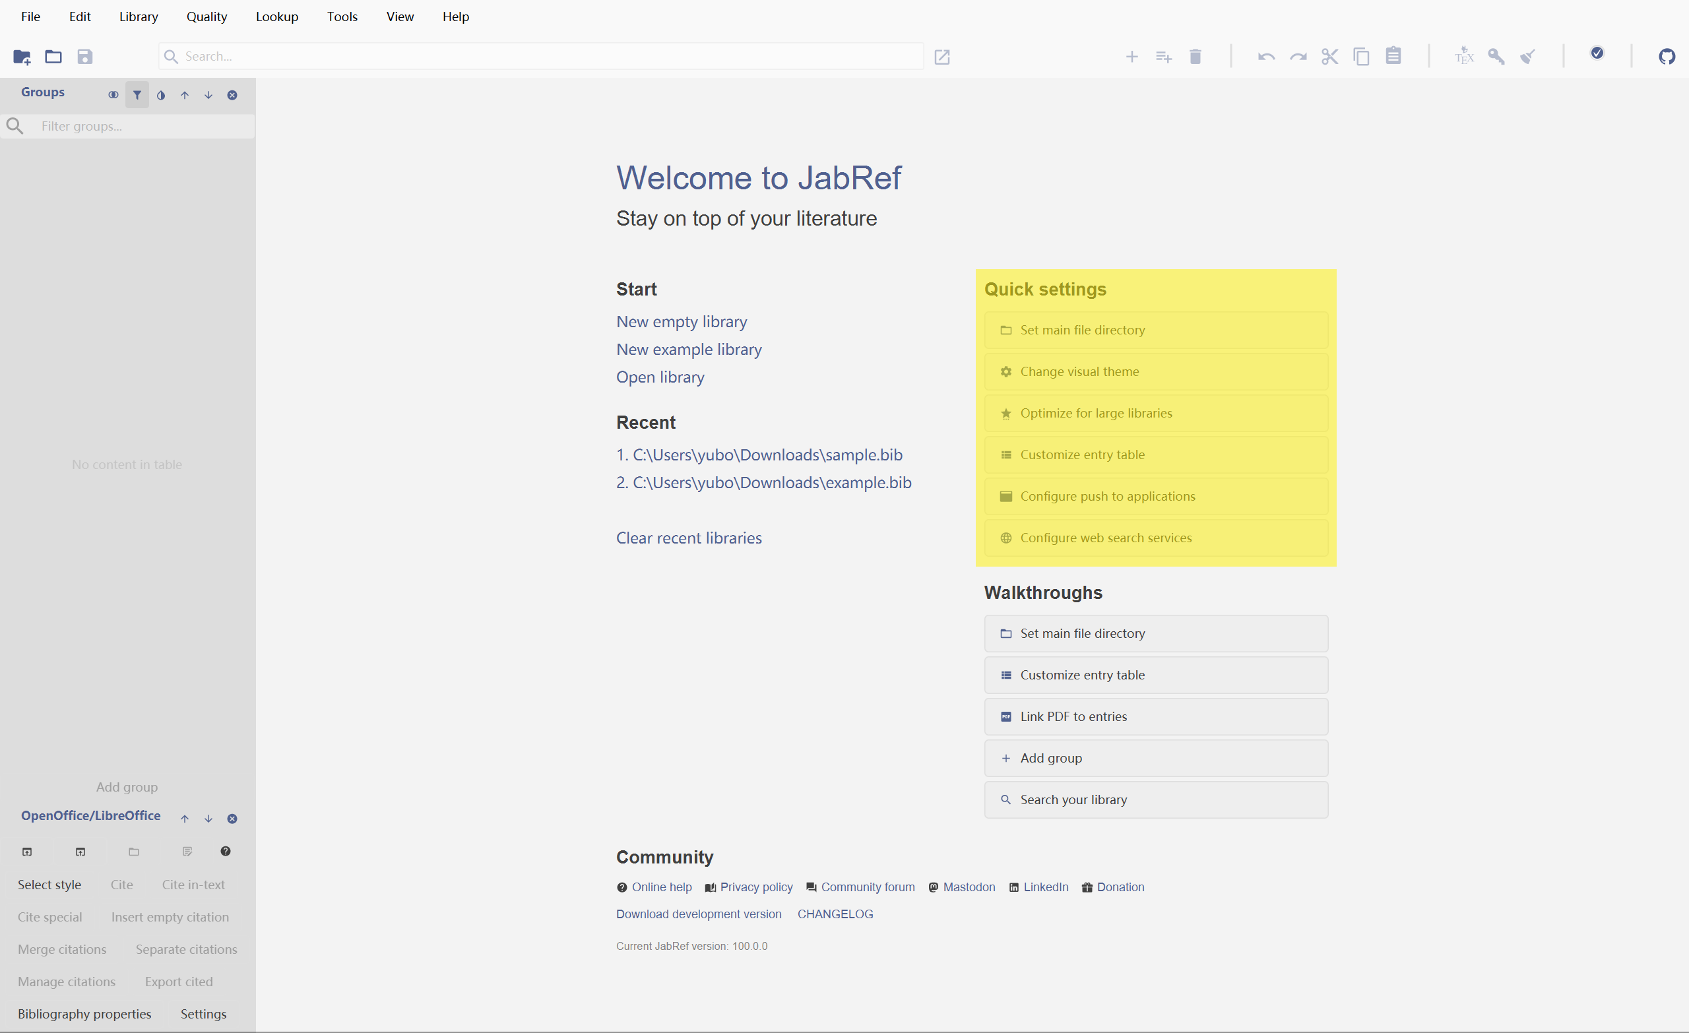This screenshot has width=1689, height=1033.
Task: Open the View menu
Action: click(x=400, y=16)
